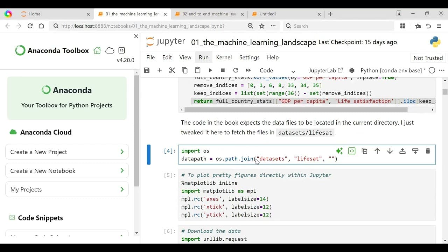Move cell 4 up with arrow icon

point(377,151)
